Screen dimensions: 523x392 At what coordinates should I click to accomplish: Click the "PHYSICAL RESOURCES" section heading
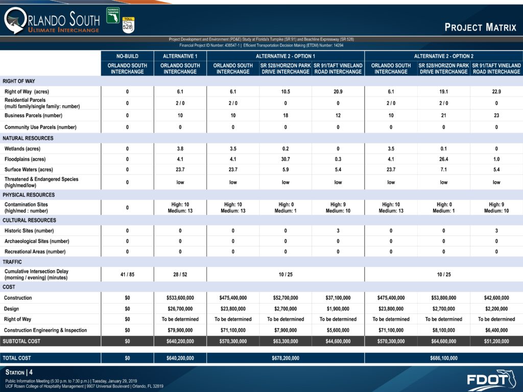(29, 194)
